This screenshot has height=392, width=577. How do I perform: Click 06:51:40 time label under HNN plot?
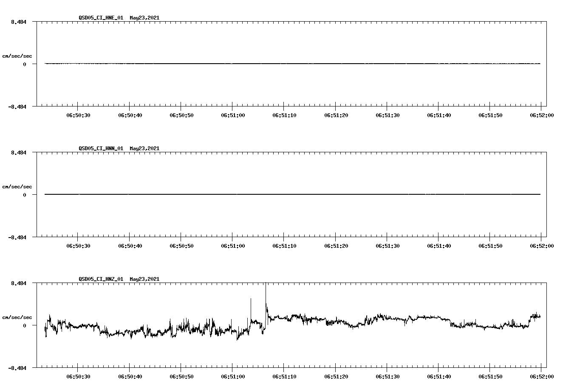click(439, 246)
